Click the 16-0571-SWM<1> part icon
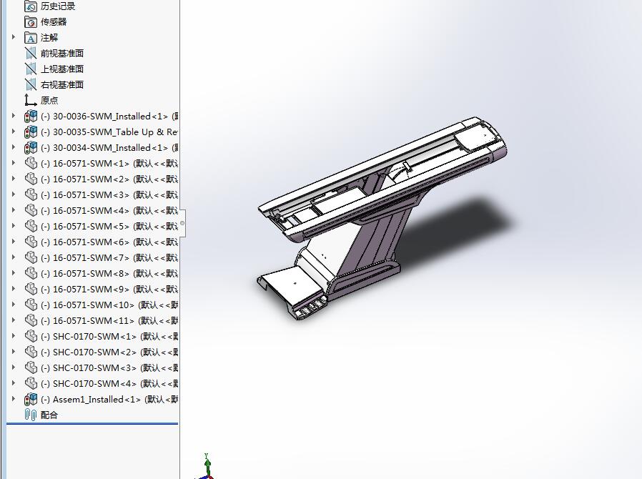 click(31, 163)
